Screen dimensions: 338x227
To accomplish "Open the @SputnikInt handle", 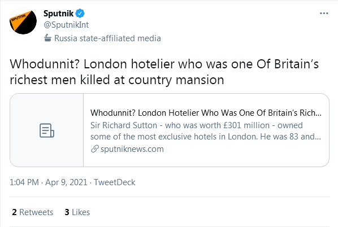I will (x=66, y=25).
